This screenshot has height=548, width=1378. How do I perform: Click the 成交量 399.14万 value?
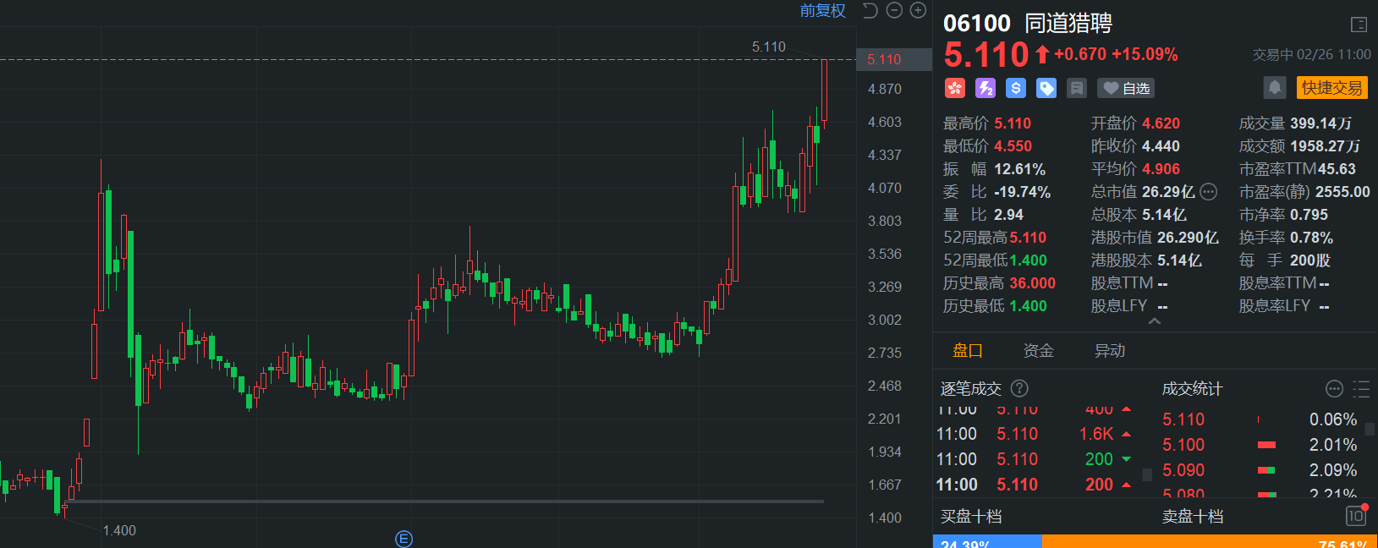[x=1320, y=123]
